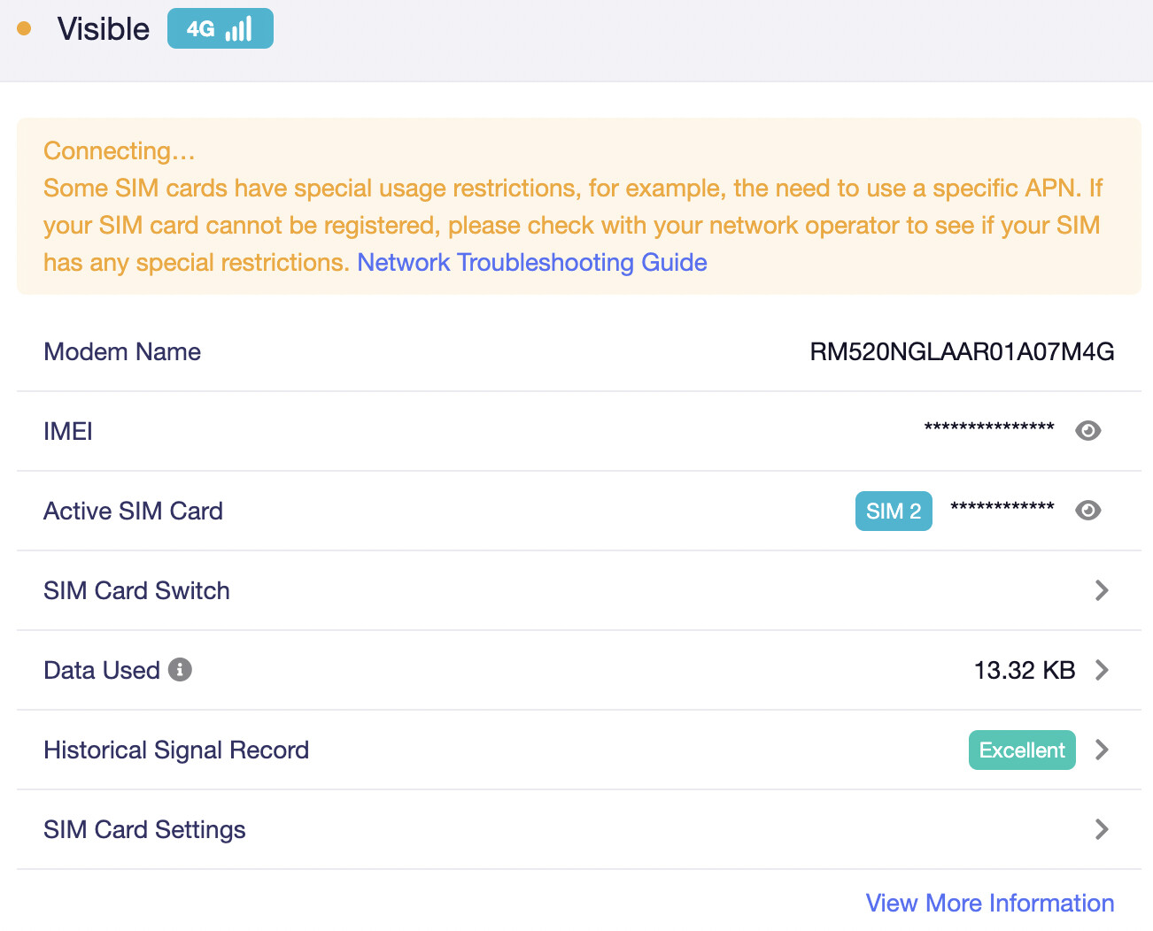The width and height of the screenshot is (1153, 931).
Task: Click the SIM 2 badge
Action: 893,512
